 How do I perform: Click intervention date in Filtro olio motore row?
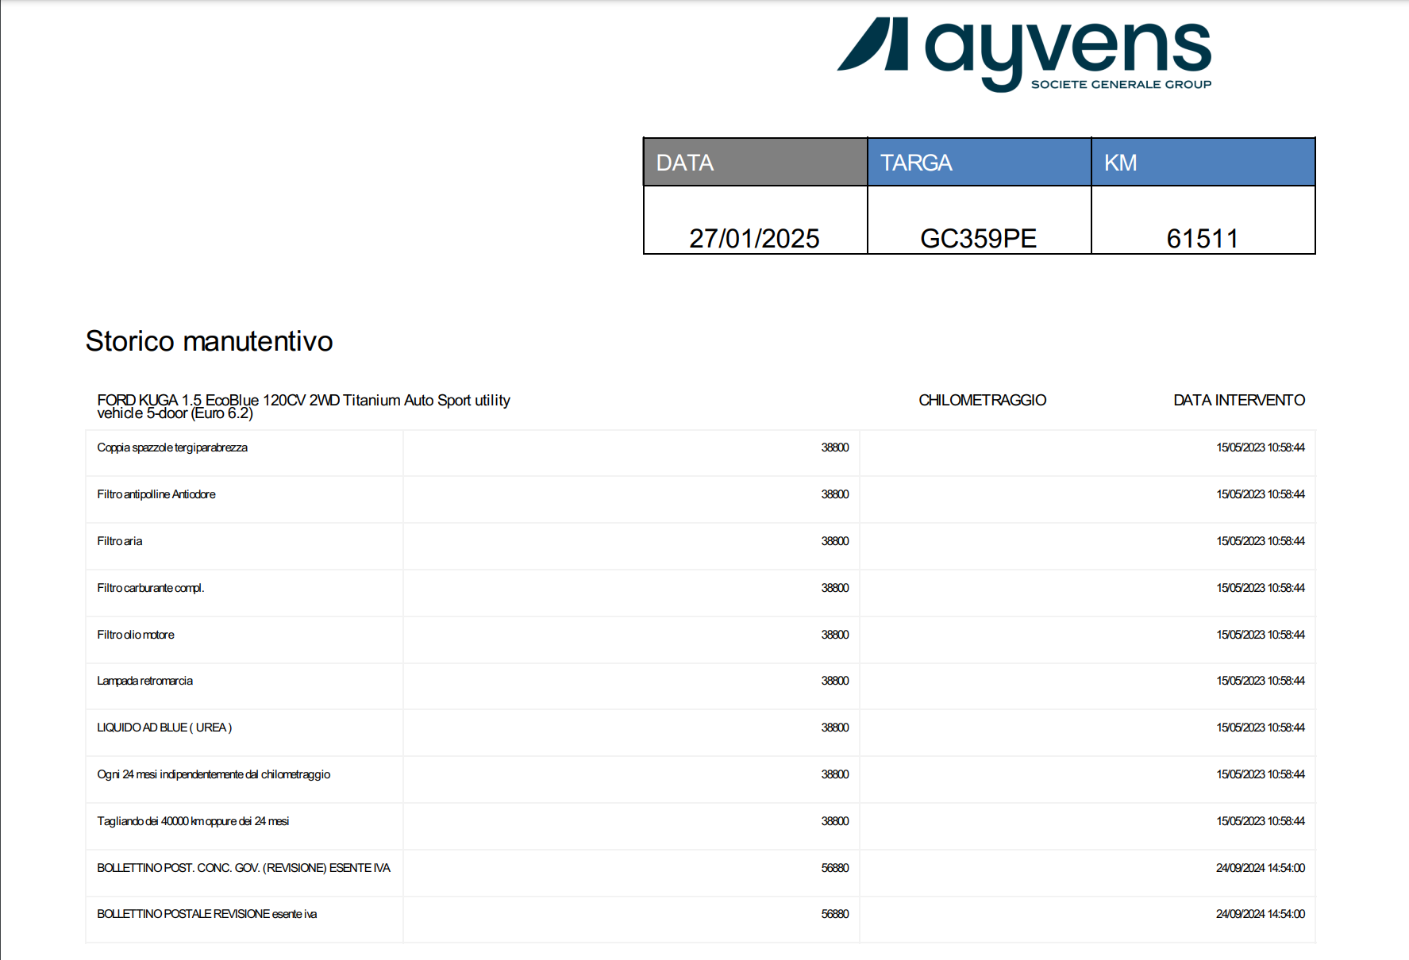pyautogui.click(x=1261, y=635)
